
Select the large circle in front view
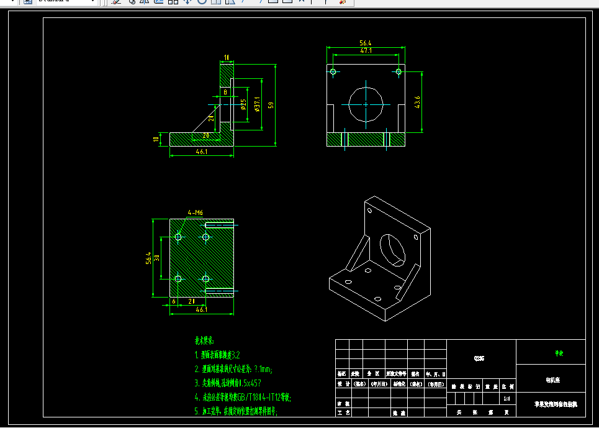[366, 104]
